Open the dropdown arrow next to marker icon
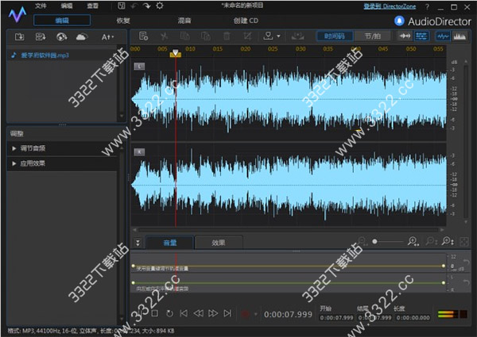The height and width of the screenshot is (337, 477). tap(278, 36)
